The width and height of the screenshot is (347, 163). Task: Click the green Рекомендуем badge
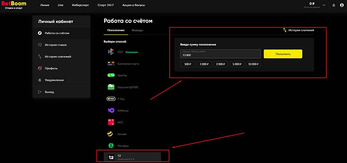point(132,52)
